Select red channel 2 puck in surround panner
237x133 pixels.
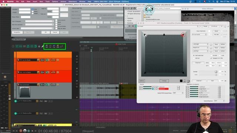pyautogui.click(x=183, y=35)
